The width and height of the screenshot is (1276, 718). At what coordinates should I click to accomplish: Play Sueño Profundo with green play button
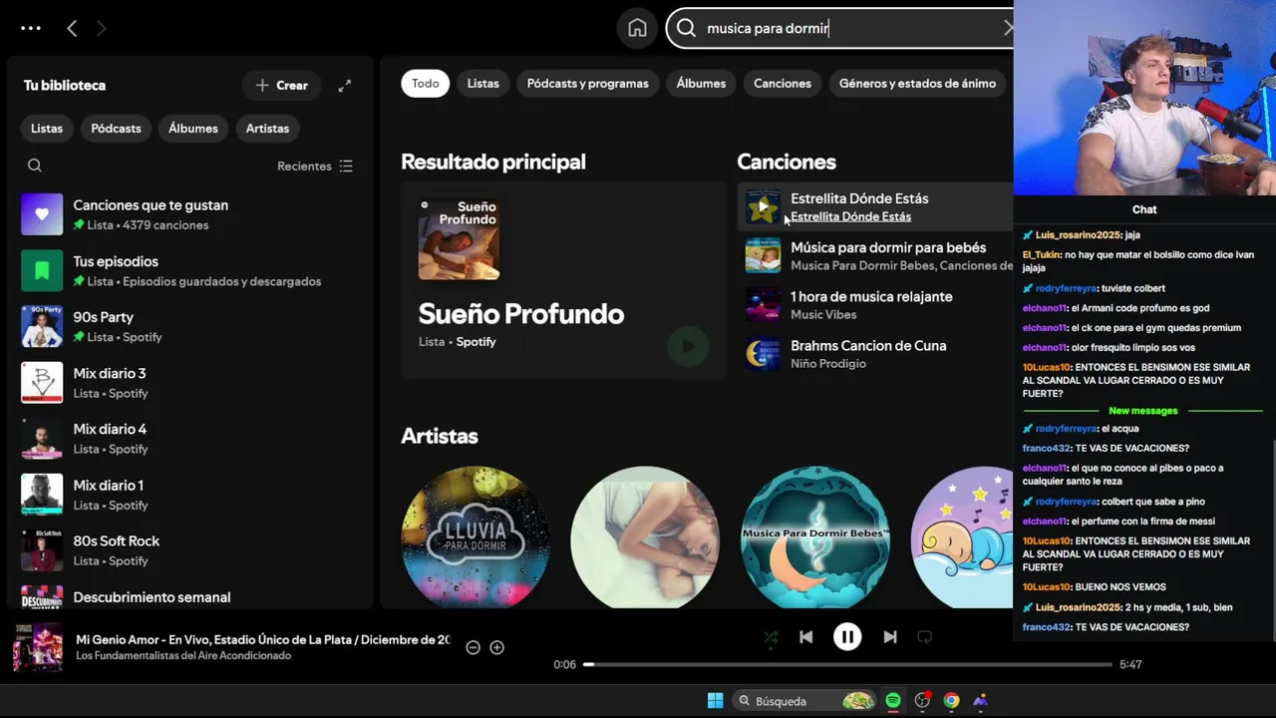click(x=687, y=347)
